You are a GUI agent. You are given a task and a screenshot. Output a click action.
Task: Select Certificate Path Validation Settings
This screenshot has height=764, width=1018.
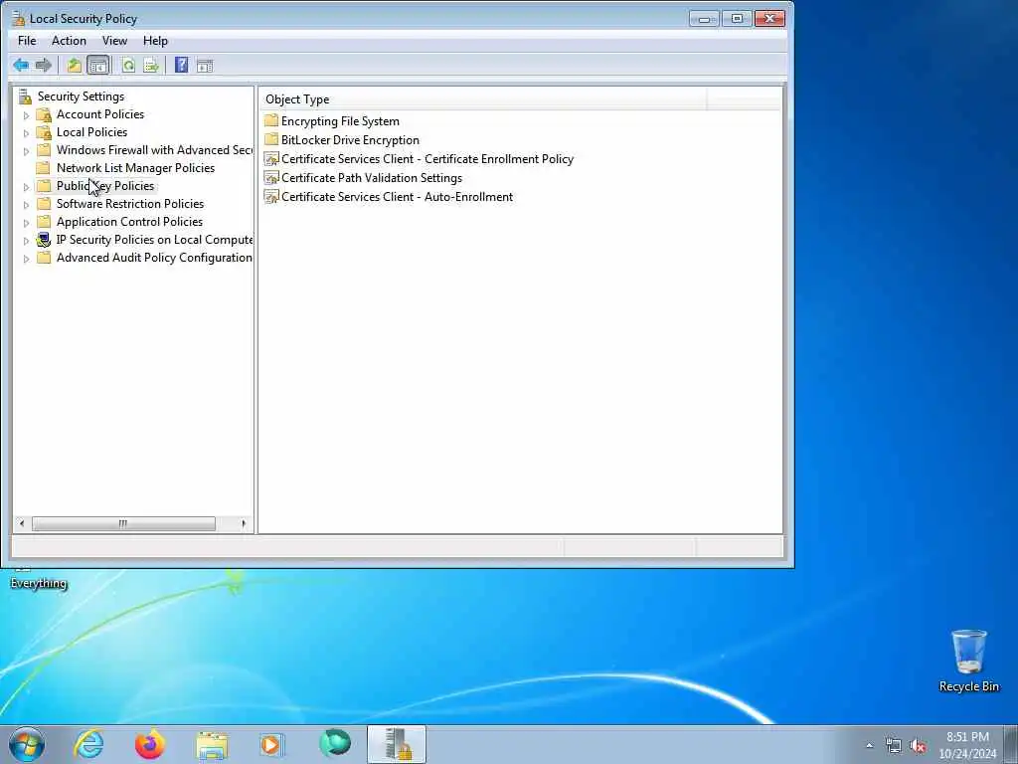point(372,178)
